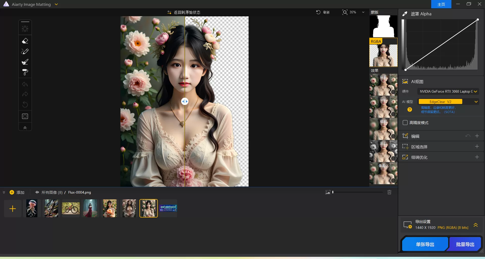Image resolution: width=485 pixels, height=259 pixels.
Task: Select the Pen drawing tool
Action: coord(25,51)
